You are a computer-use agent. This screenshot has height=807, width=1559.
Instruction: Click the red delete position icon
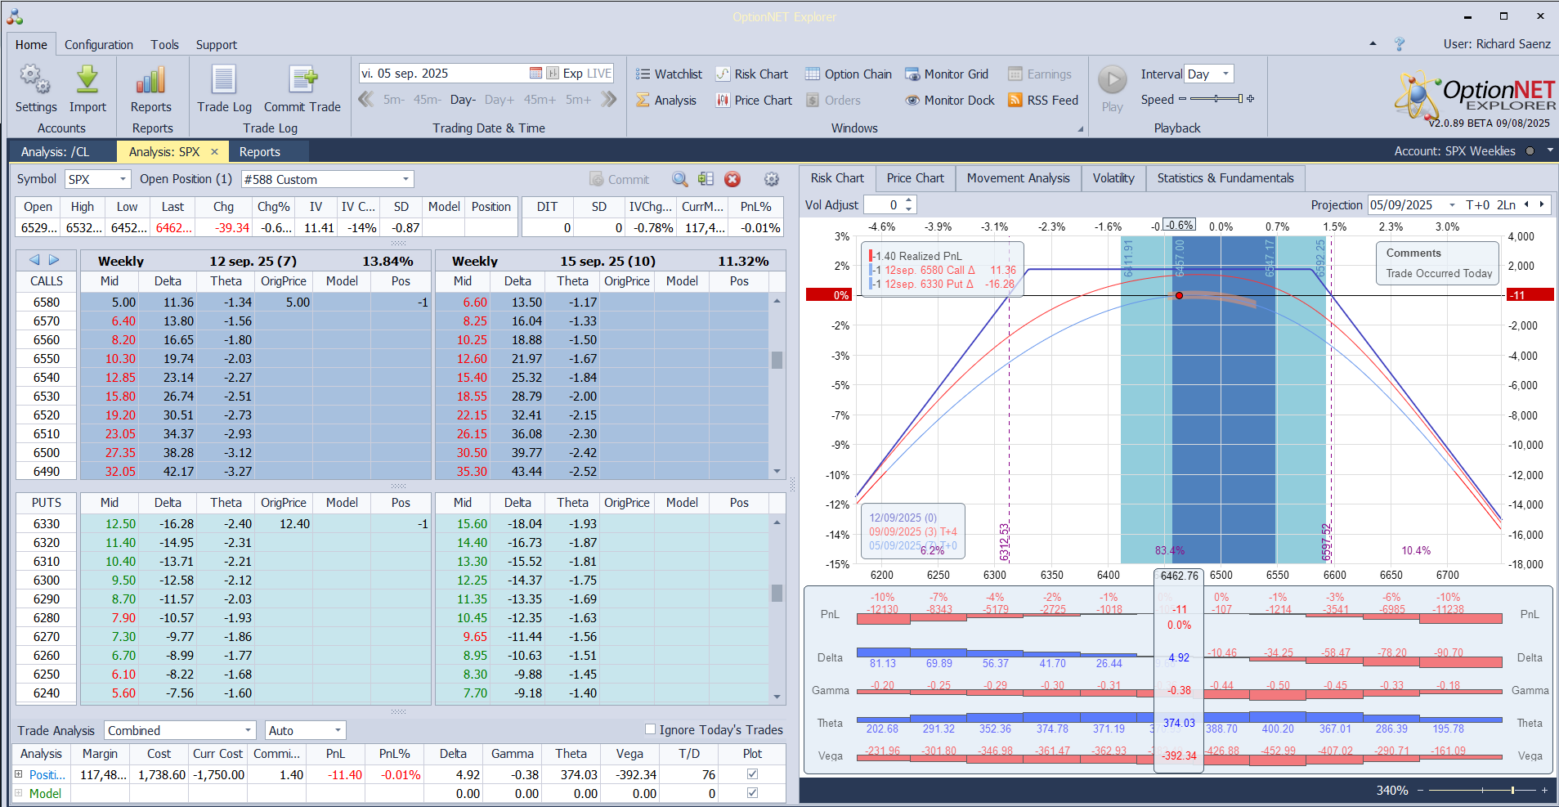click(732, 179)
